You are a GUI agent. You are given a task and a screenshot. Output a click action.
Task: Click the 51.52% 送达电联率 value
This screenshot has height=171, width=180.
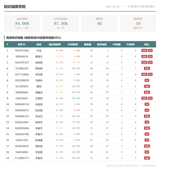pos(59,62)
